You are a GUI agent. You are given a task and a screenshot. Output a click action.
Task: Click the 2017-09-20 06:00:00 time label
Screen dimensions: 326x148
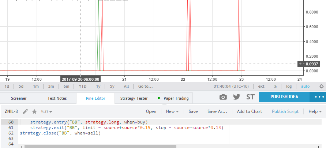point(80,79)
